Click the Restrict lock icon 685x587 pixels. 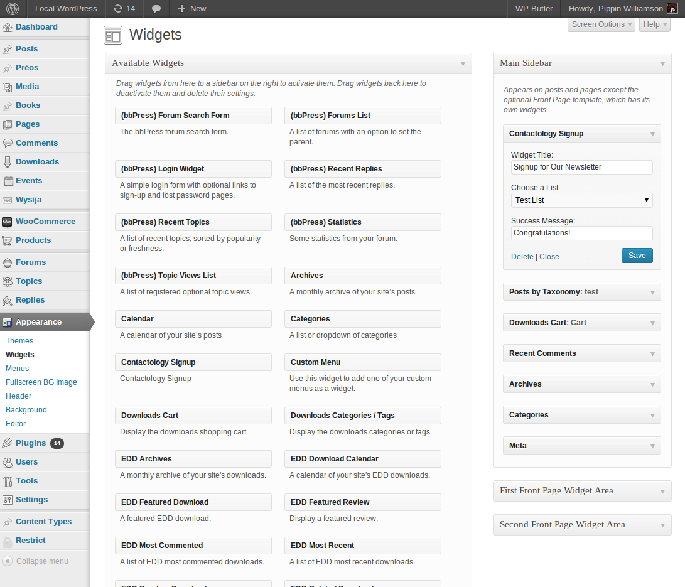[8, 541]
